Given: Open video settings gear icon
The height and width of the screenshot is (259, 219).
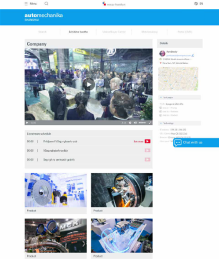Looking at the screenshot, I should click(130, 123).
